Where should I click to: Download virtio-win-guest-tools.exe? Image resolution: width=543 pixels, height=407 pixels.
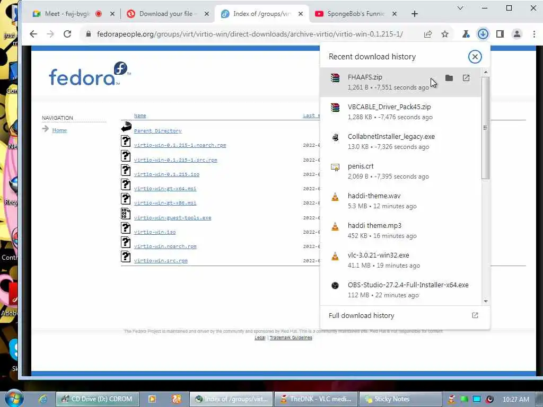coord(172,218)
